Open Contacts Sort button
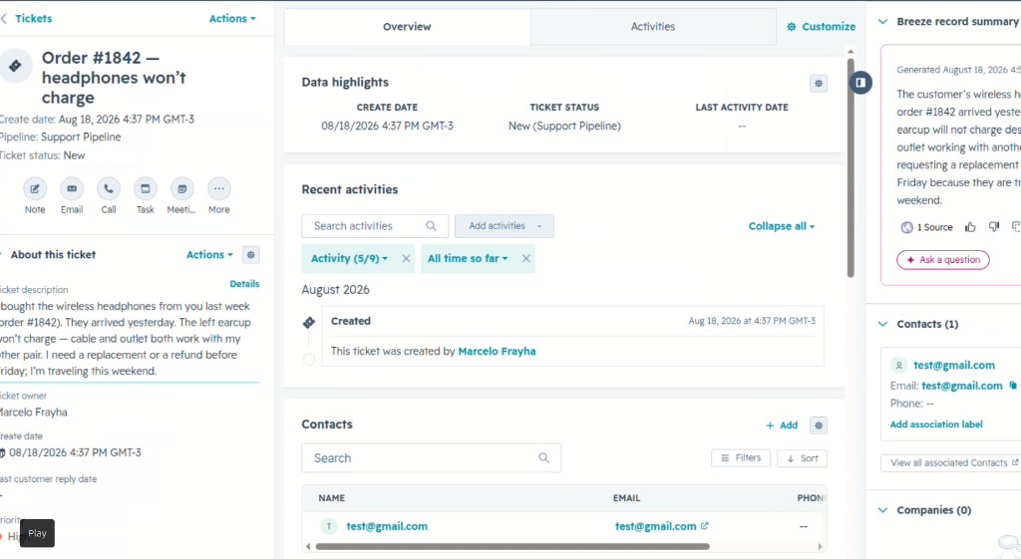 pyautogui.click(x=803, y=458)
